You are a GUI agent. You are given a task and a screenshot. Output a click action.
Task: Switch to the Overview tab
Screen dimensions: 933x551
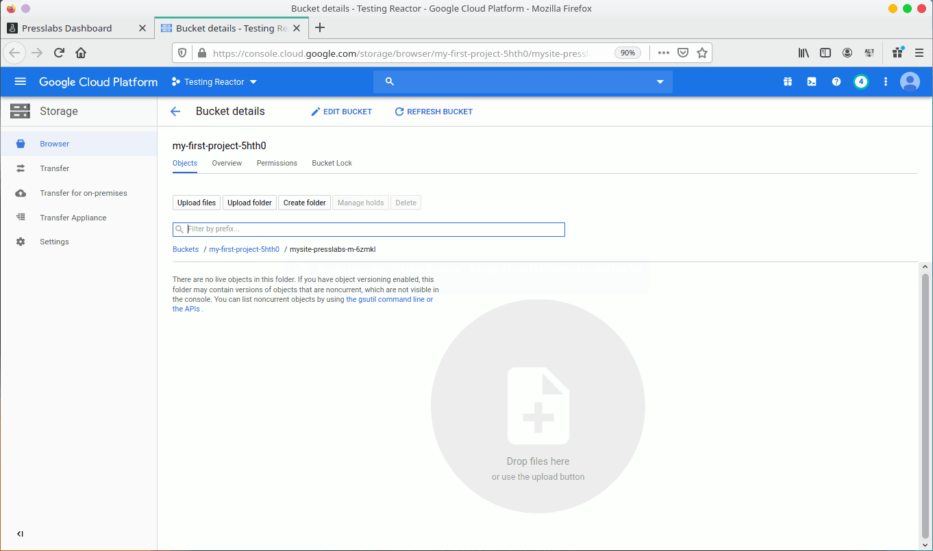point(227,163)
